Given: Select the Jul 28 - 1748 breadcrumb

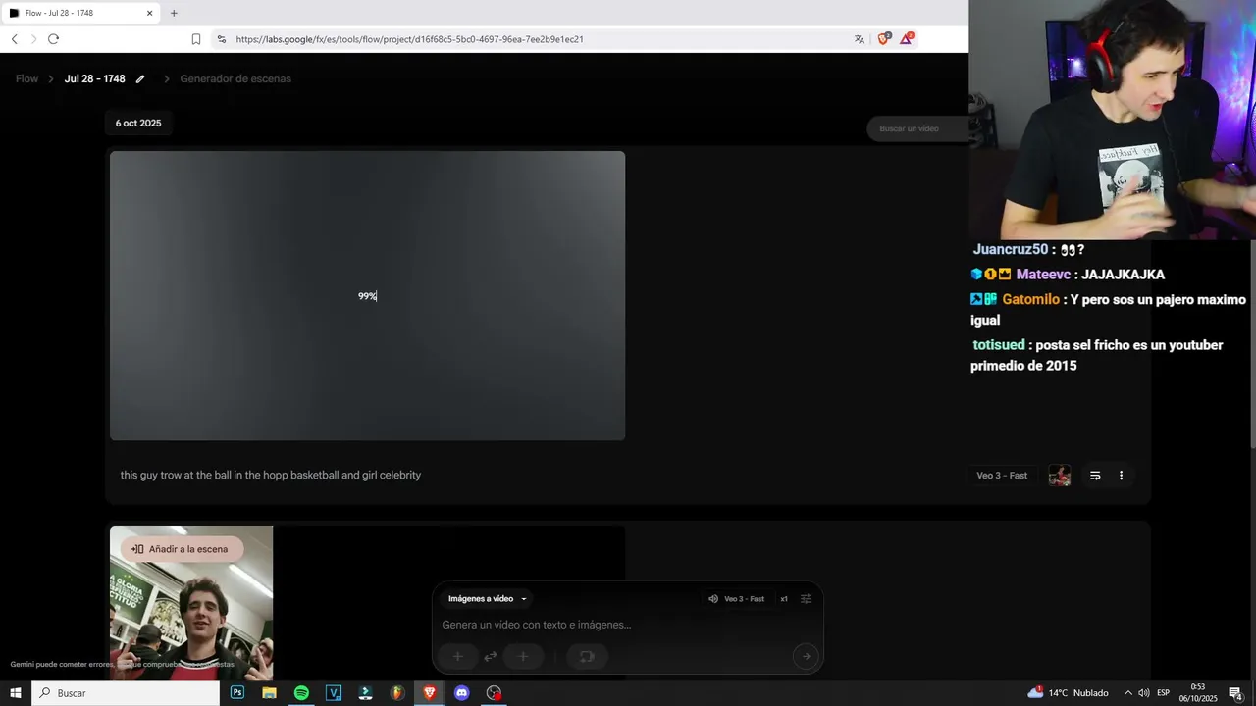Looking at the screenshot, I should tap(94, 78).
